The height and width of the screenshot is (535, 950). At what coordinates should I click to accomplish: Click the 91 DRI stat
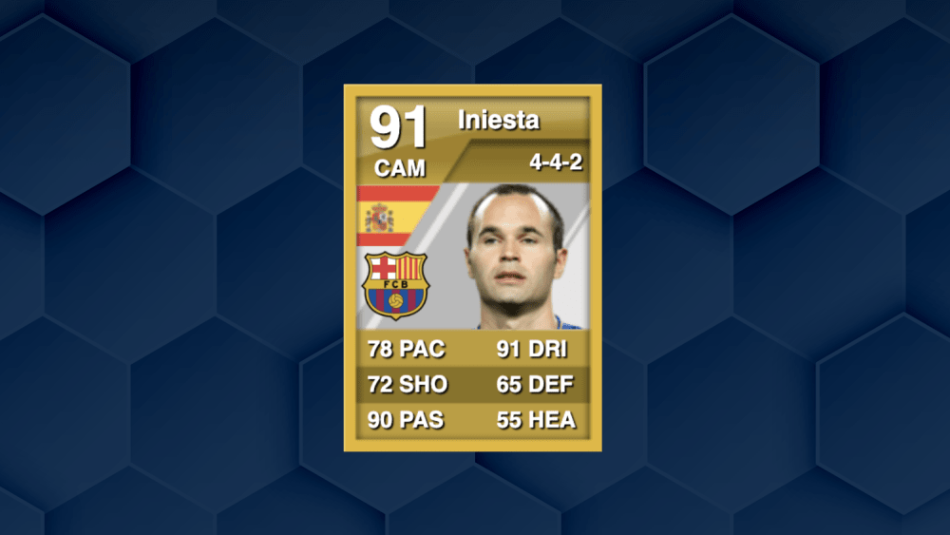[532, 349]
